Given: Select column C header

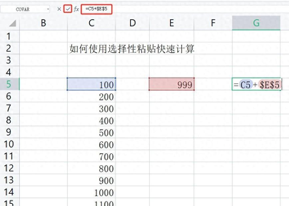Looking at the screenshot, I should [x=92, y=23].
